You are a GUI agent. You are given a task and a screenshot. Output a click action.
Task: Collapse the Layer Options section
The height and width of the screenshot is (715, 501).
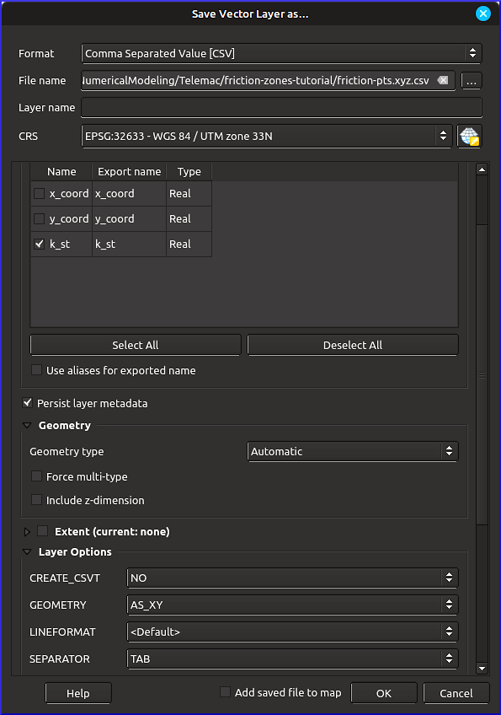coord(26,551)
